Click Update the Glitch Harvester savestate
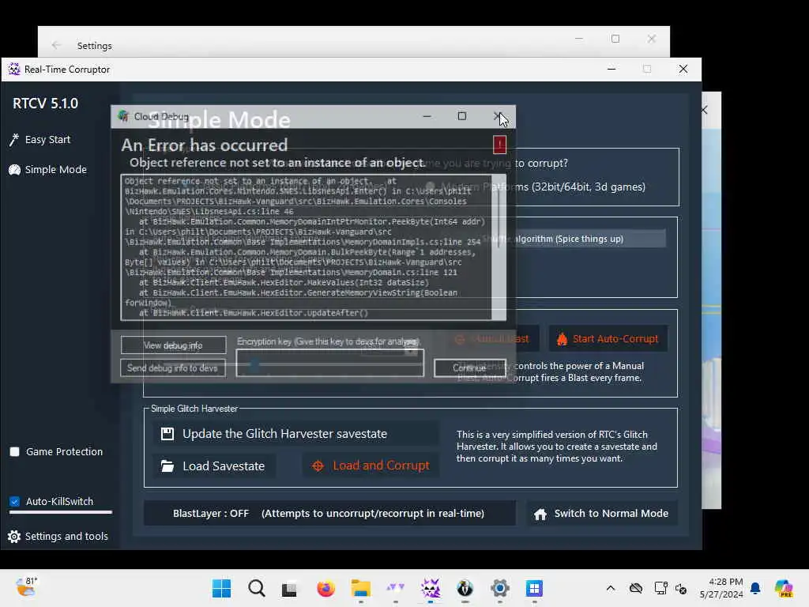The width and height of the screenshot is (809, 607). [x=295, y=434]
